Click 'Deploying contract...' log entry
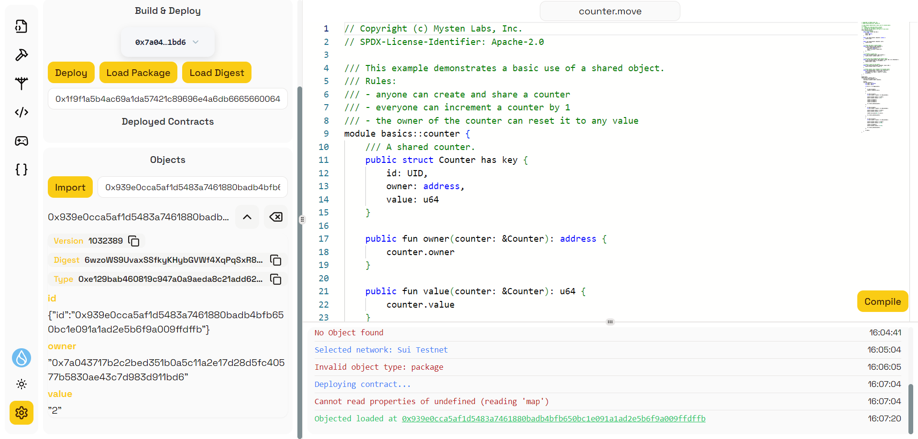This screenshot has height=439, width=918. [x=362, y=385]
